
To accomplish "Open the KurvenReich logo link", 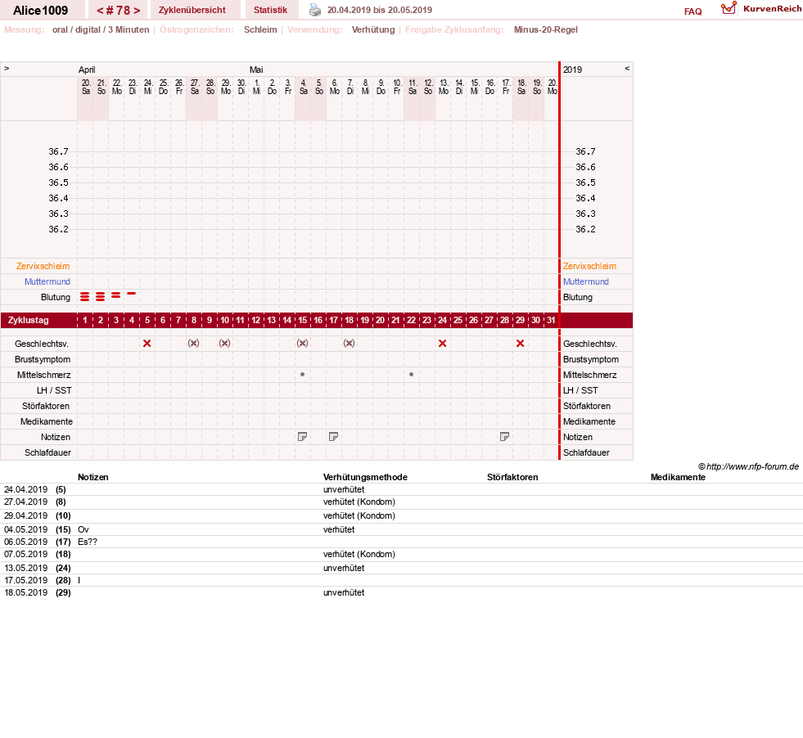I will point(761,9).
